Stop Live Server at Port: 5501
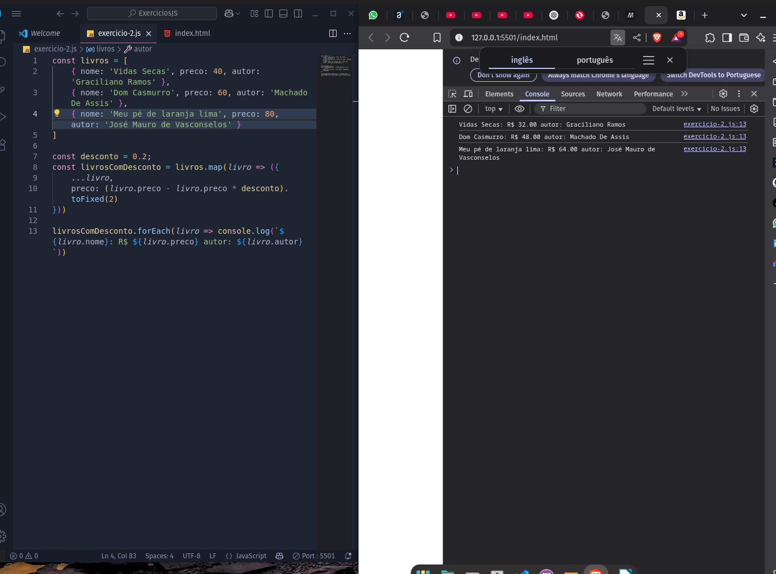This screenshot has width=776, height=574. click(x=314, y=556)
